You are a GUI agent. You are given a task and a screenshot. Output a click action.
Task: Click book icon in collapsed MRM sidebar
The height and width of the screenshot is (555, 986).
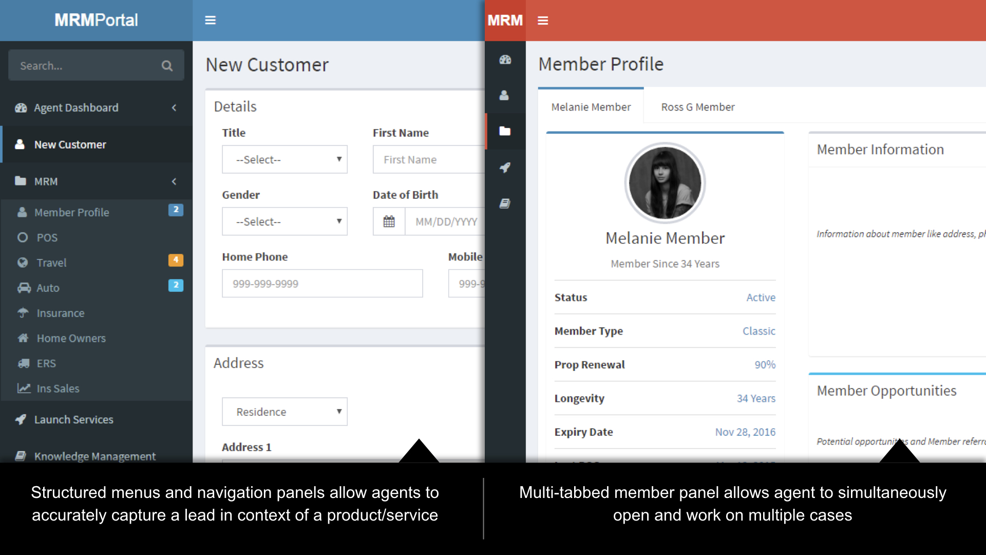click(505, 203)
